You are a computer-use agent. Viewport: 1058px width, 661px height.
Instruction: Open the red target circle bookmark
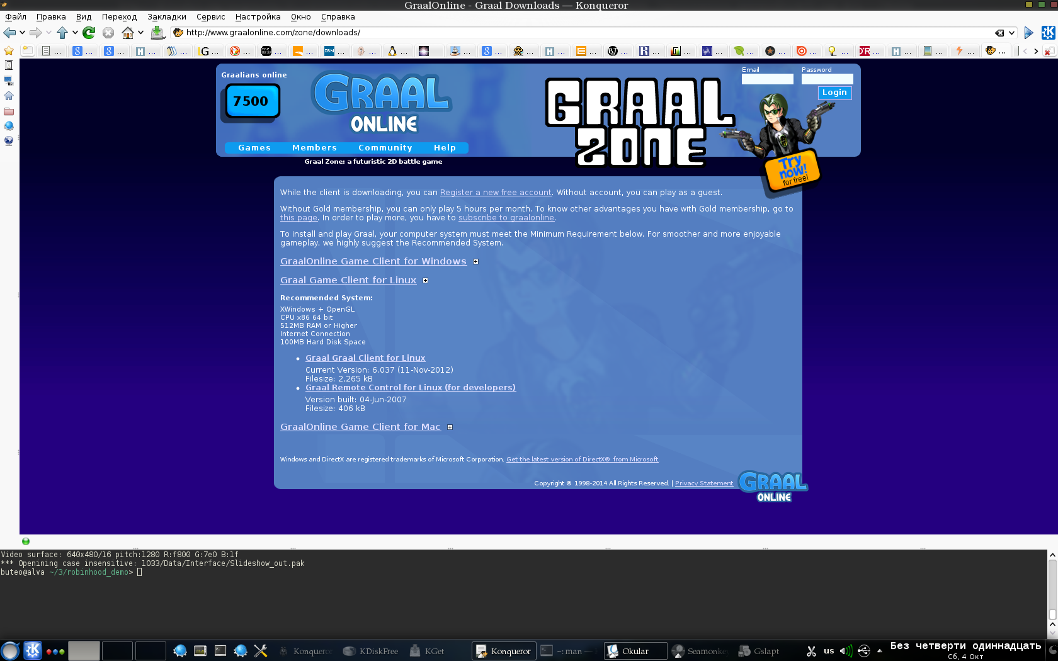[802, 51]
